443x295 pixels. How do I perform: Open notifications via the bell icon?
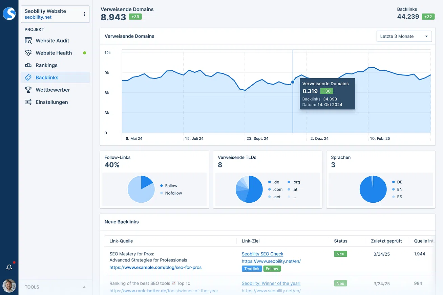pos(9,267)
